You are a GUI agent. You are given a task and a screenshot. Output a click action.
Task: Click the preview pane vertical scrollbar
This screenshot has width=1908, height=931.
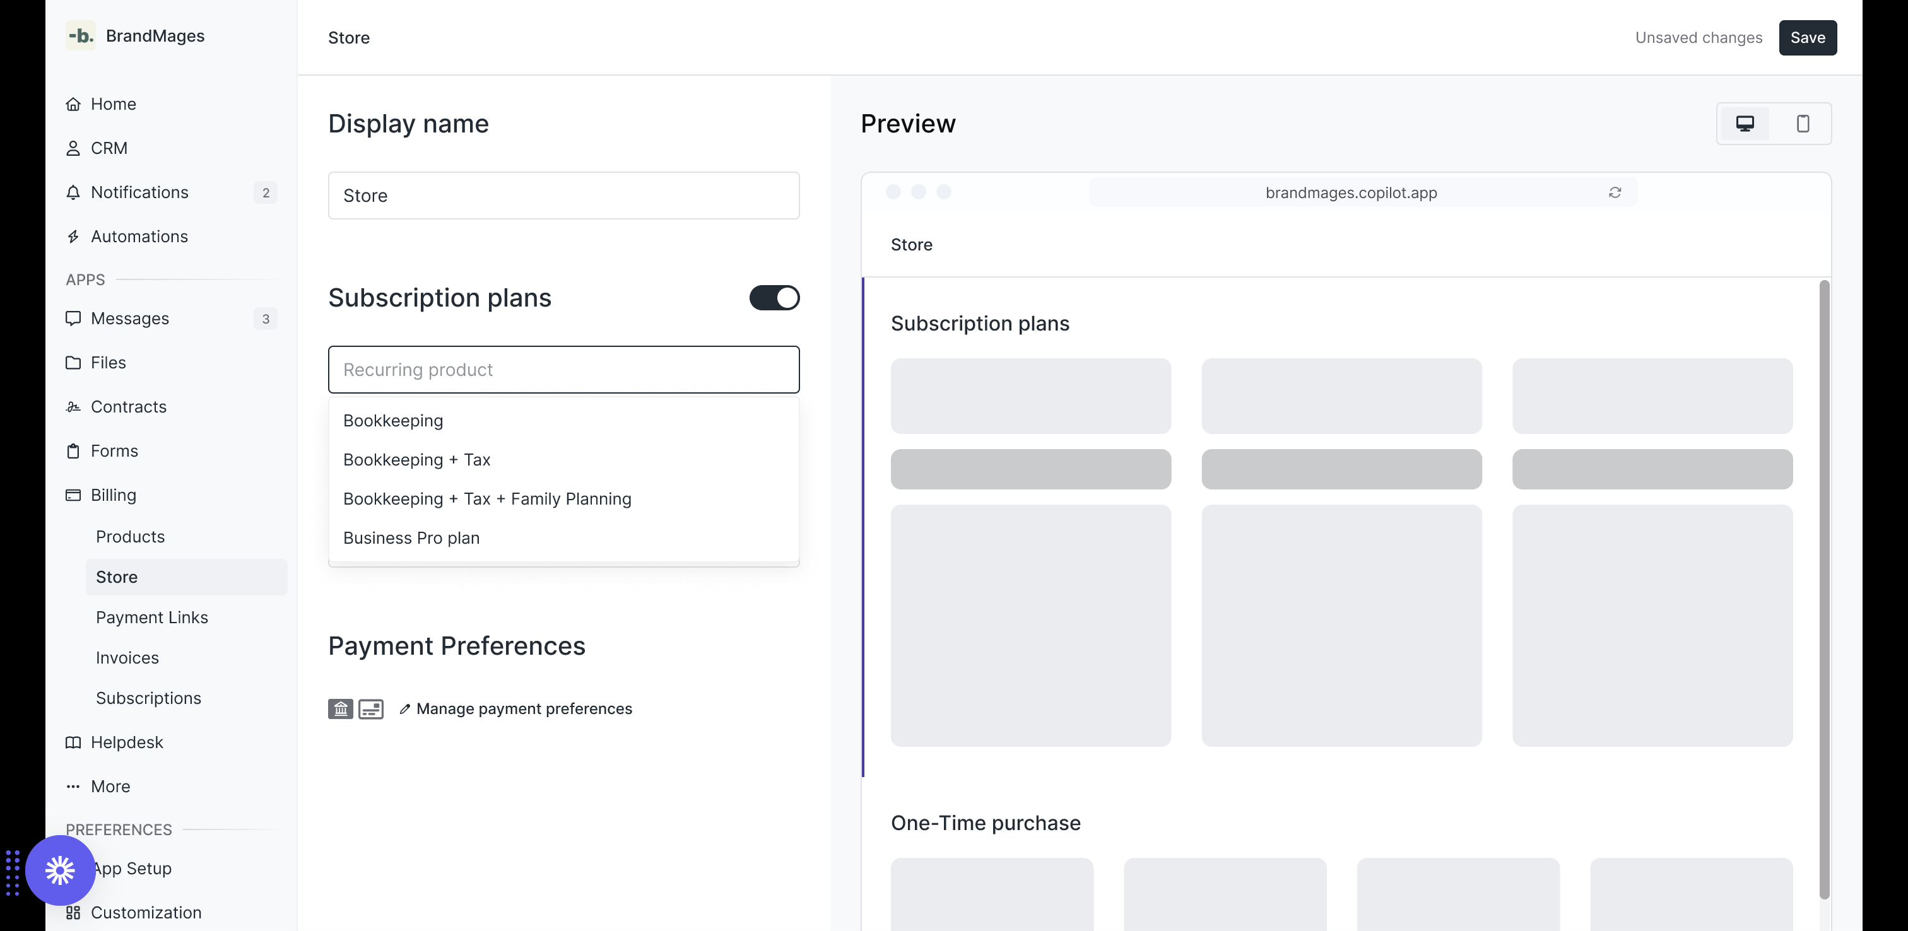(x=1824, y=589)
